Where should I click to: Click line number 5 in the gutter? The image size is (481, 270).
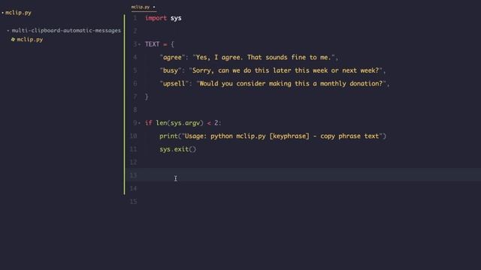click(135, 70)
